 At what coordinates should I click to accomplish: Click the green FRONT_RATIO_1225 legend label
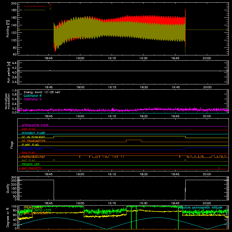pos(38,210)
